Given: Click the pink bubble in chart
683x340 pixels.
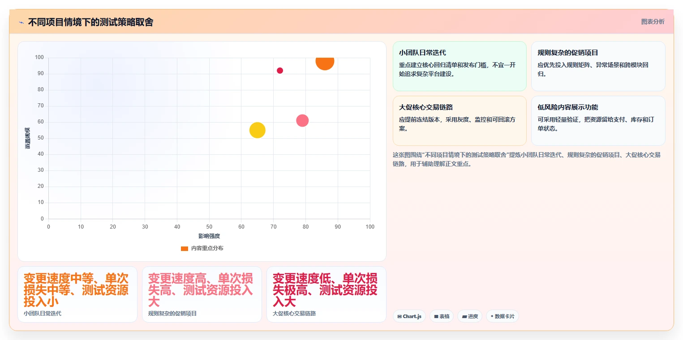Looking at the screenshot, I should click(x=302, y=120).
